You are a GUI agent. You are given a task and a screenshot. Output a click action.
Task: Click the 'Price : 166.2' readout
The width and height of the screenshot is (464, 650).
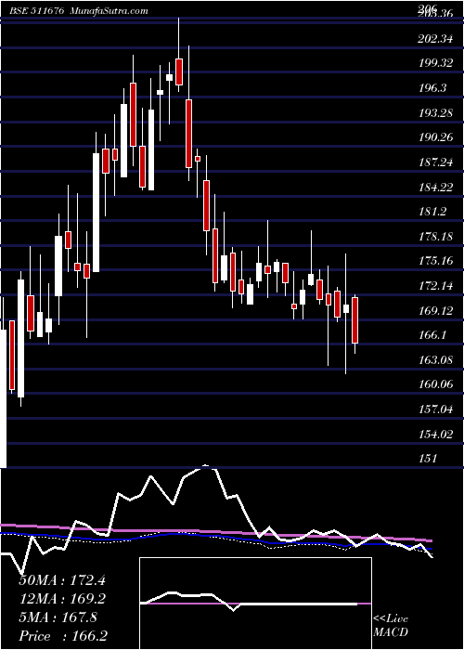pos(65,636)
